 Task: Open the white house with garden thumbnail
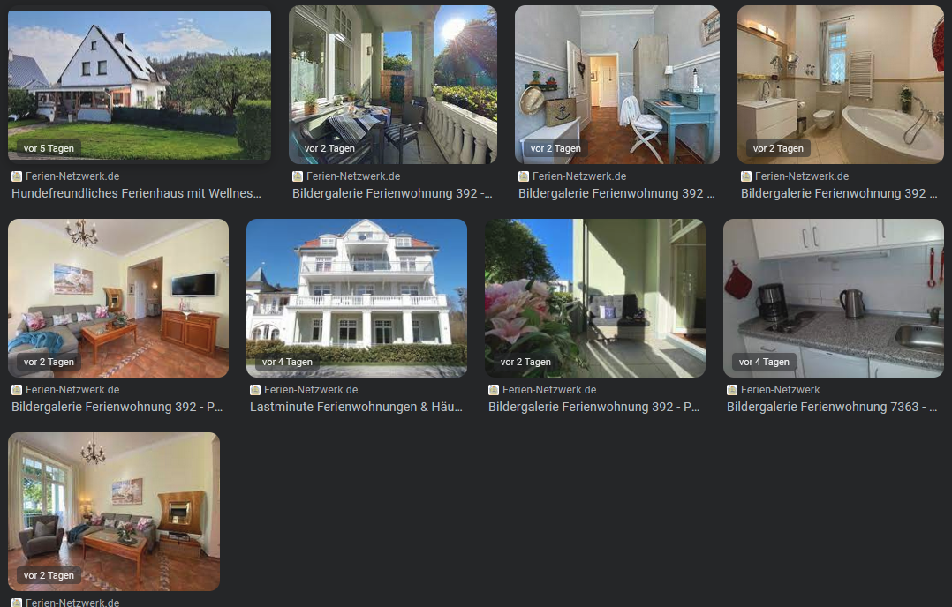pos(139,85)
